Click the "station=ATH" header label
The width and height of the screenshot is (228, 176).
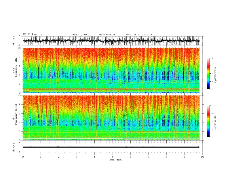[107, 35]
